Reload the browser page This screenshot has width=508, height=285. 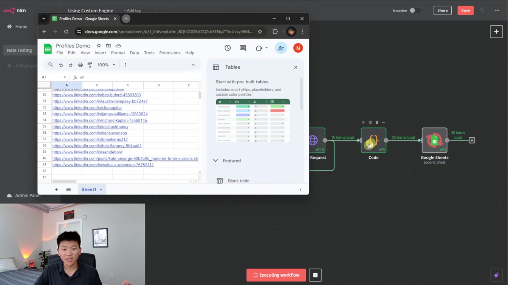tap(66, 32)
